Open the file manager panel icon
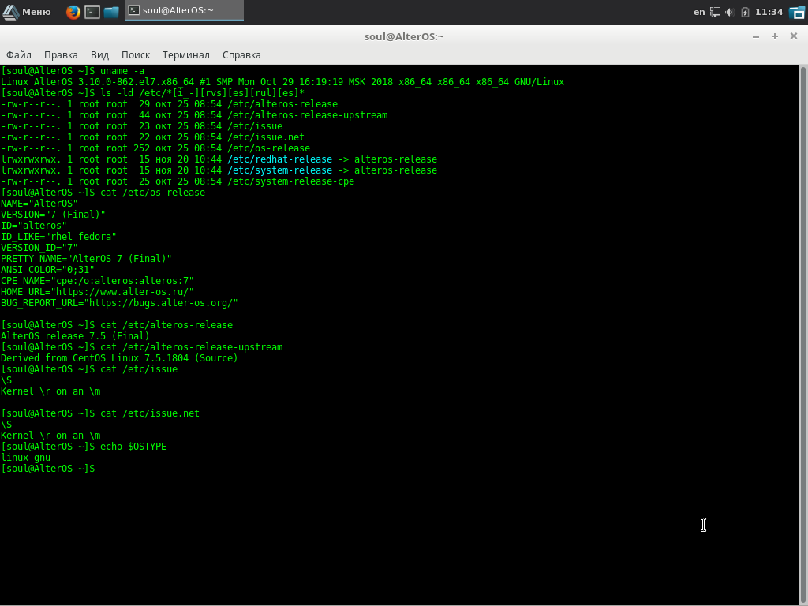Viewport: 808px width, 606px height. (x=111, y=11)
